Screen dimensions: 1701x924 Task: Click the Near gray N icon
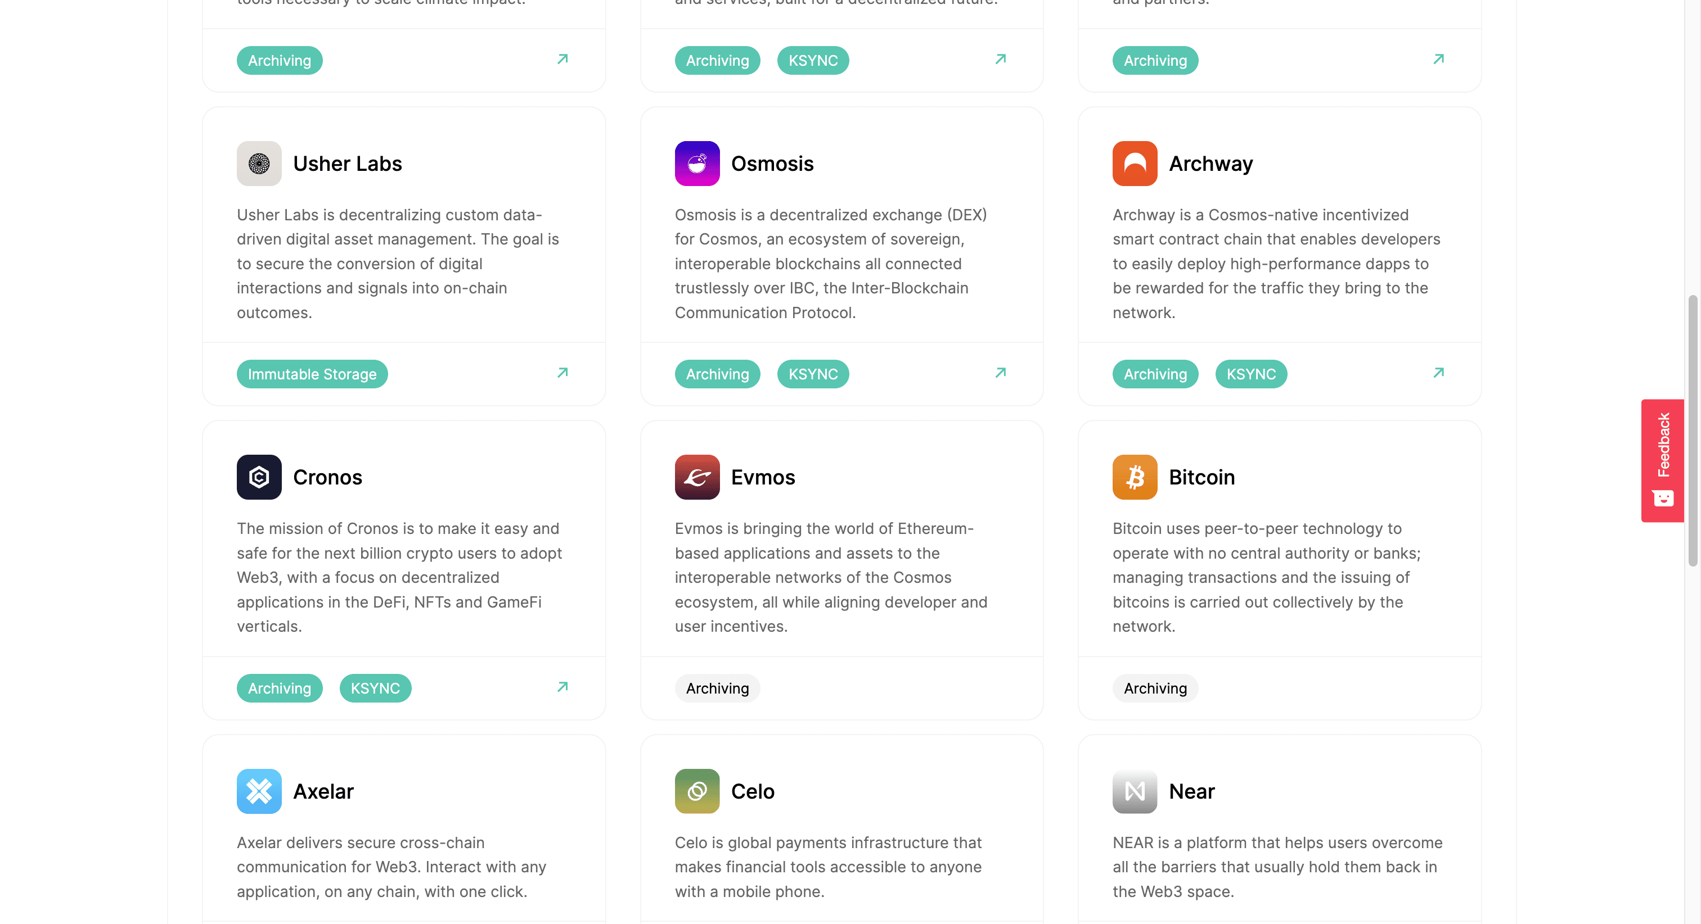pyautogui.click(x=1135, y=791)
